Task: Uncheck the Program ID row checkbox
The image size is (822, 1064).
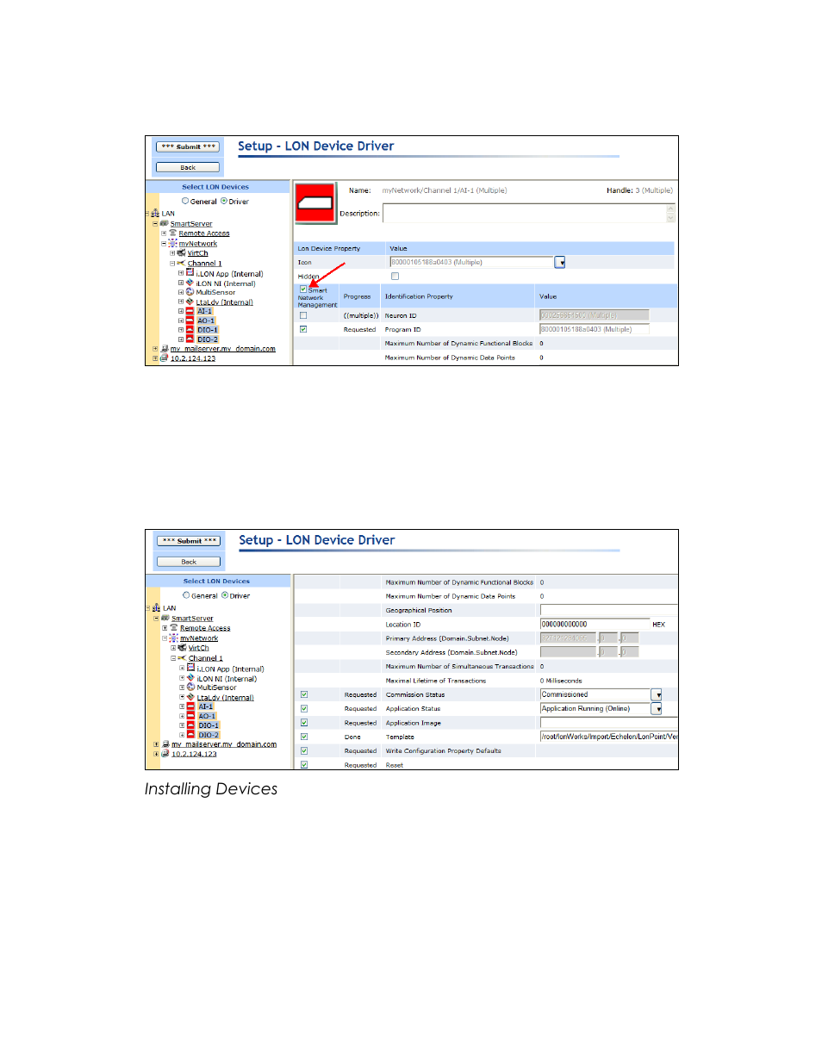Action: tap(303, 329)
